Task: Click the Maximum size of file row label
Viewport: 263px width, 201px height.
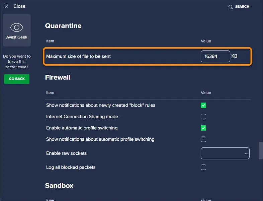Action: pyautogui.click(x=79, y=56)
